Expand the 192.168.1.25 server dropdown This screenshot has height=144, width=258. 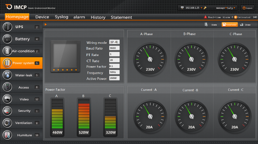[202, 8]
